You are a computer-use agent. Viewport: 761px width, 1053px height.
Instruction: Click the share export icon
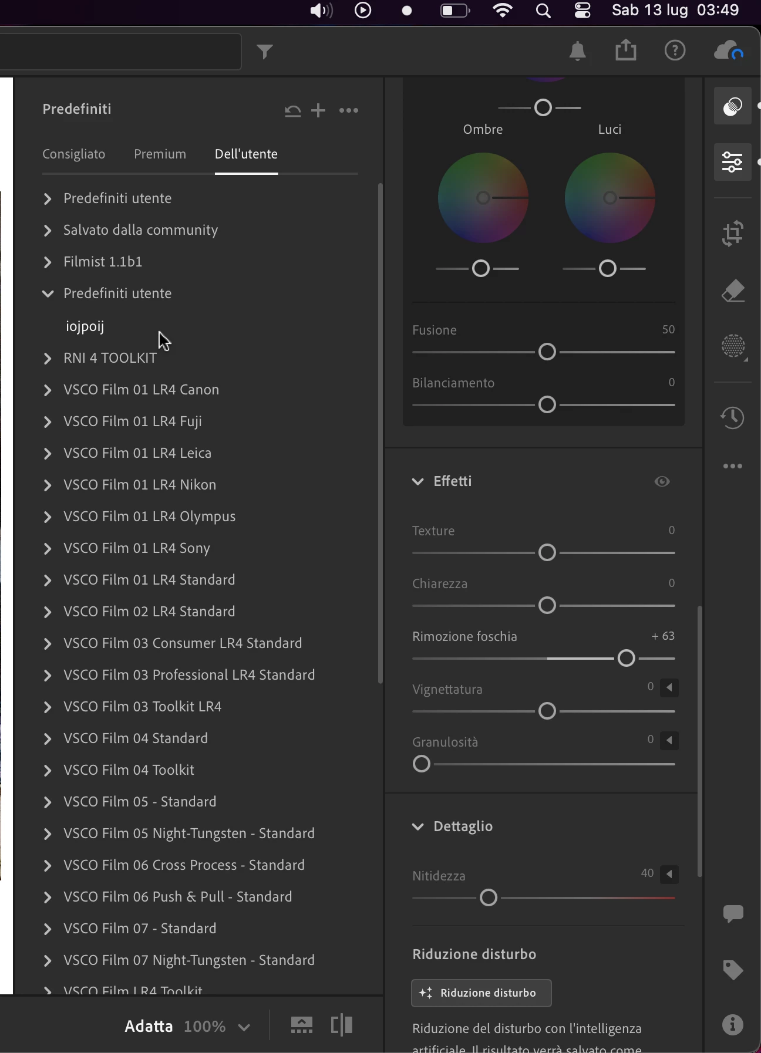click(626, 50)
